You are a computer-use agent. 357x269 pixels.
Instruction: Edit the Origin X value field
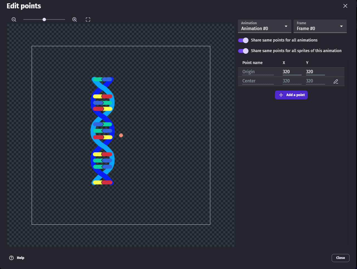point(292,72)
